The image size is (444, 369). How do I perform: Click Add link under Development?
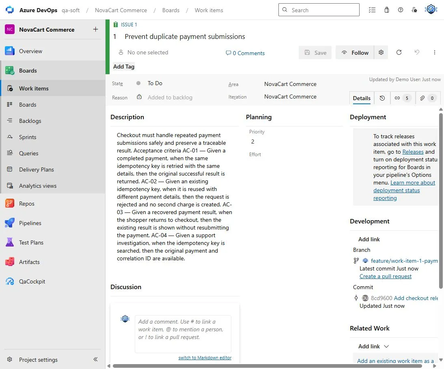click(x=369, y=239)
